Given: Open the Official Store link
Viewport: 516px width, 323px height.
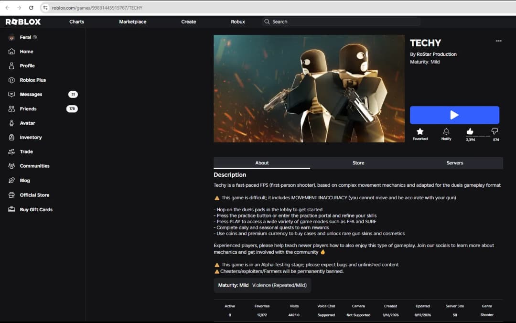Looking at the screenshot, I should (x=34, y=195).
